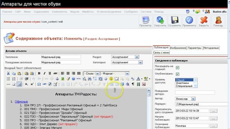The height and width of the screenshot is (129, 230).
Task: Align text left
Action: point(63,73)
